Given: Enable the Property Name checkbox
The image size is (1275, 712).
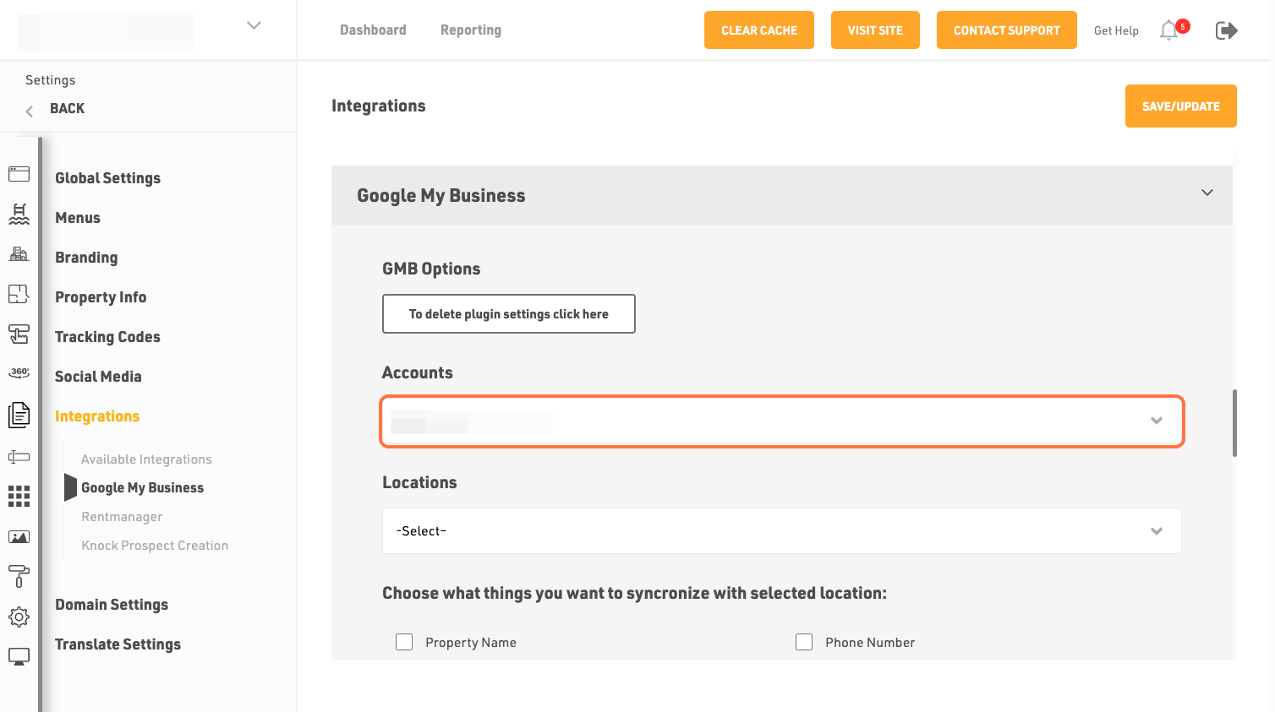Looking at the screenshot, I should coord(404,642).
